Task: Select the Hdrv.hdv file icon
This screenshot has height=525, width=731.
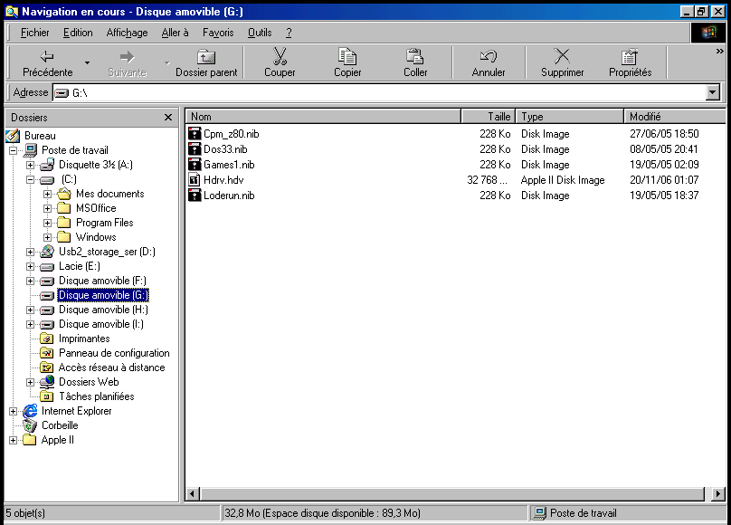Action: coord(195,180)
